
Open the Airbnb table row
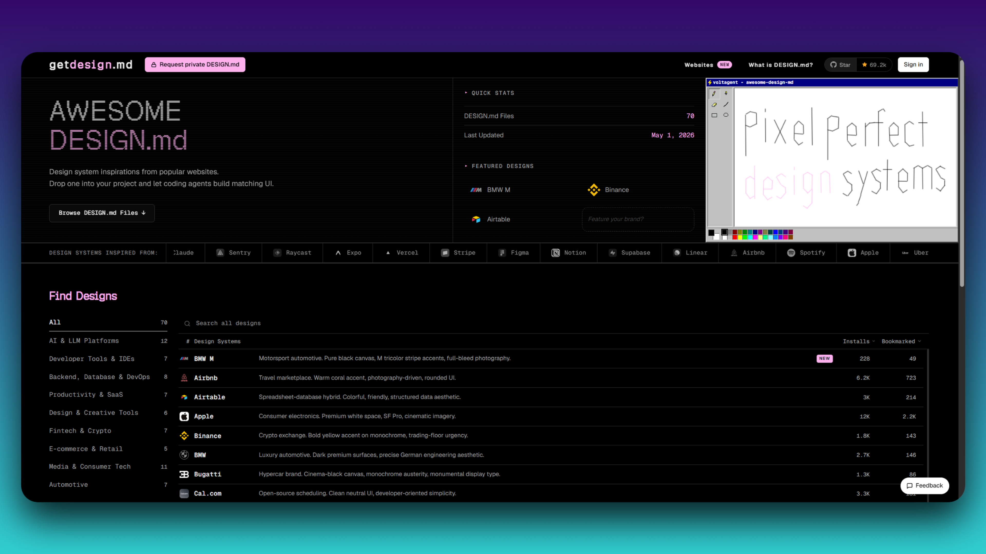point(551,378)
